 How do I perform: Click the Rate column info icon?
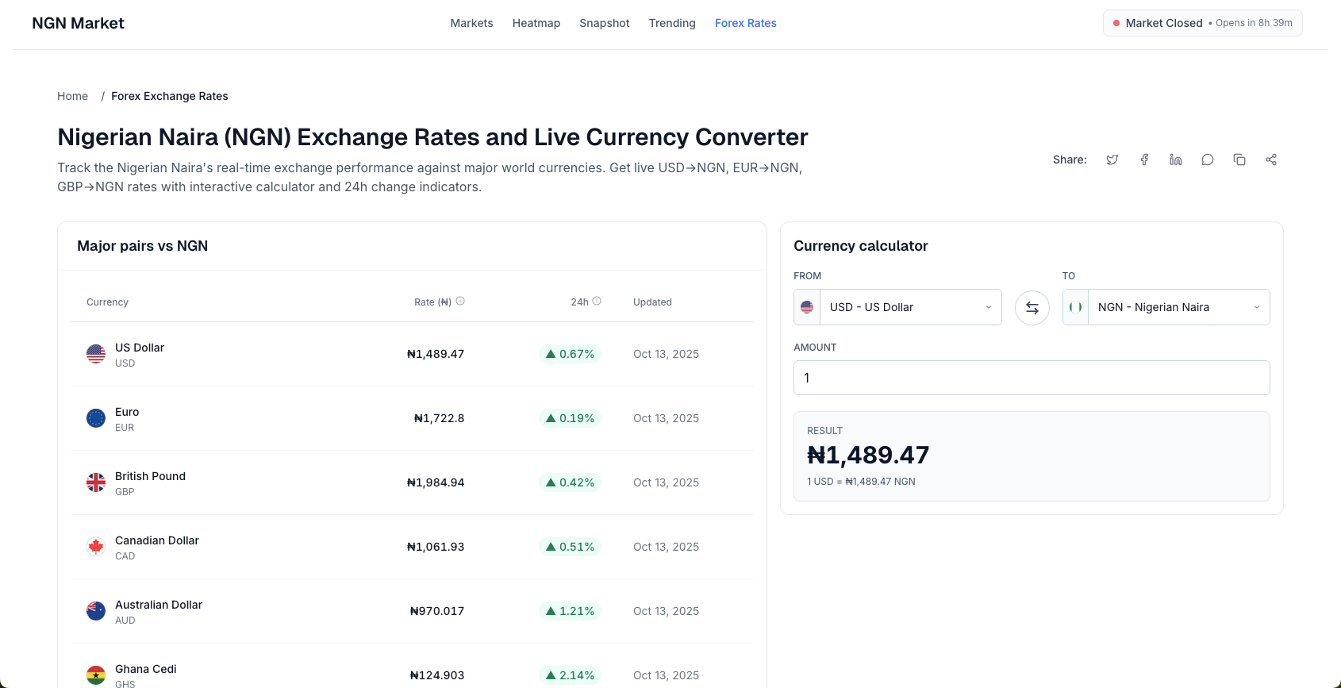pos(460,302)
